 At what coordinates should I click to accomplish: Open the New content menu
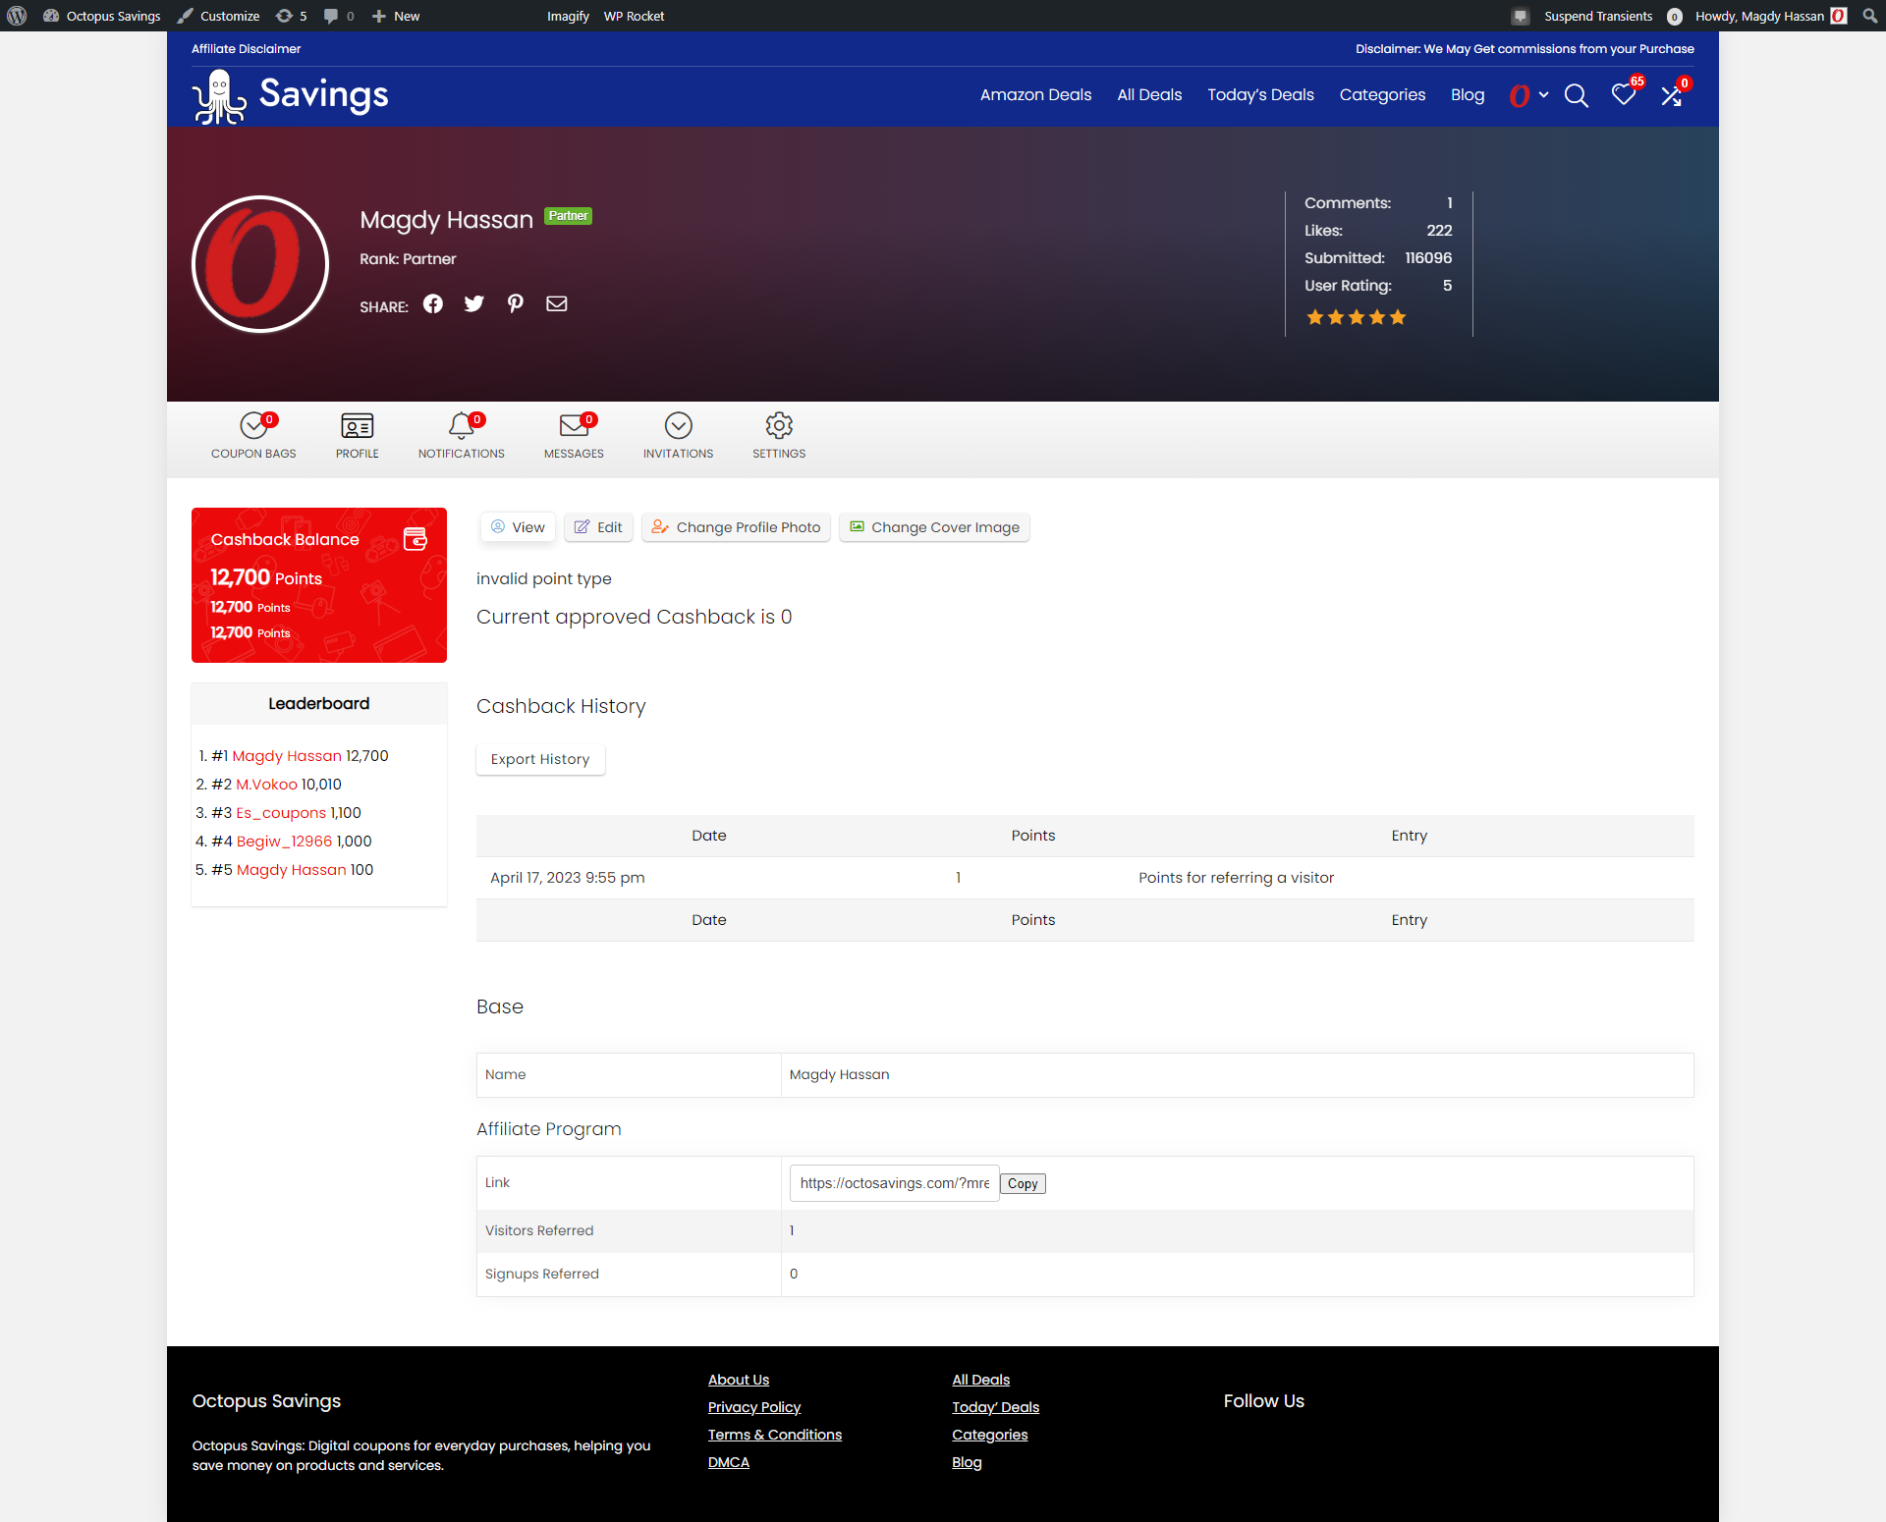point(396,16)
